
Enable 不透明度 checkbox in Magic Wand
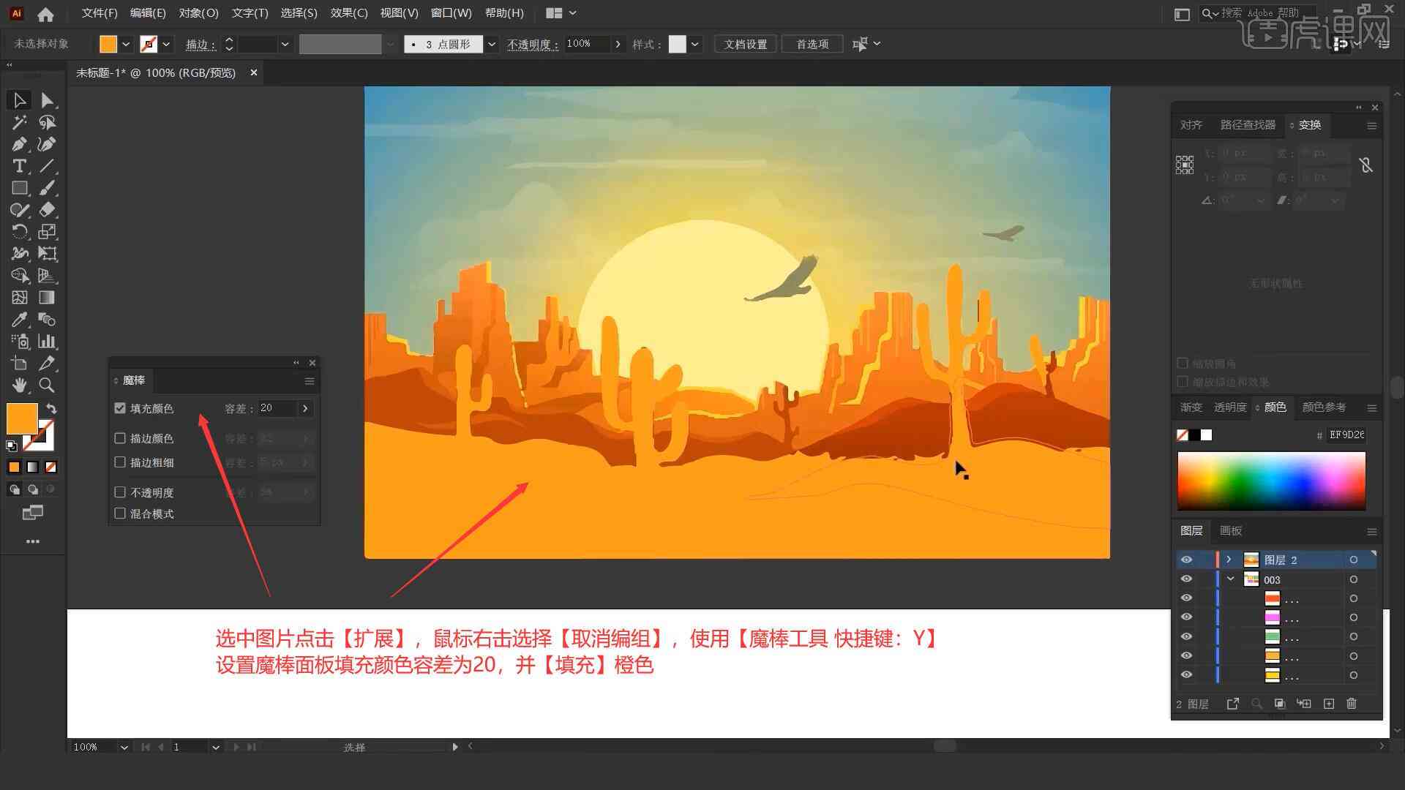click(121, 492)
